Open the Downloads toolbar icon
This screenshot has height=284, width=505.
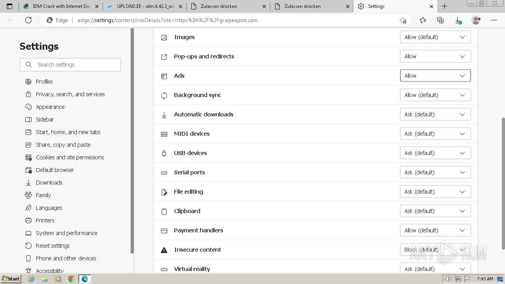pos(458,20)
